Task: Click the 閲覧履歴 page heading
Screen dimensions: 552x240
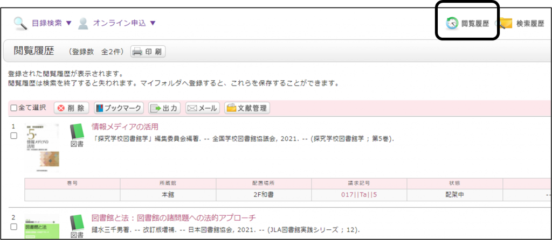Action: point(34,51)
